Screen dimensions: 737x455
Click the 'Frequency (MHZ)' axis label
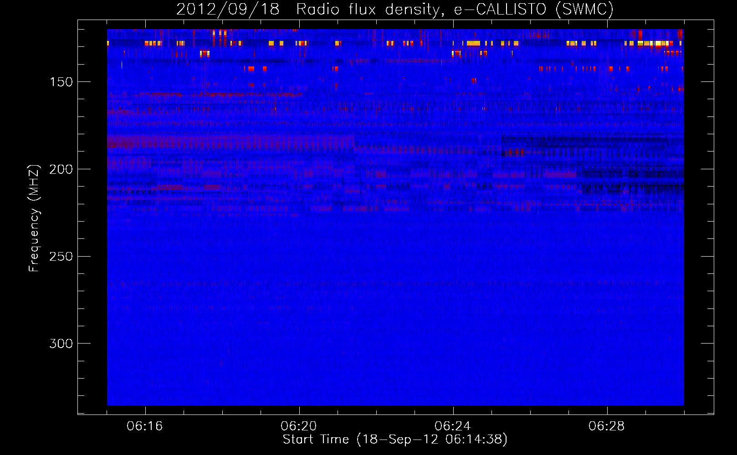[34, 218]
